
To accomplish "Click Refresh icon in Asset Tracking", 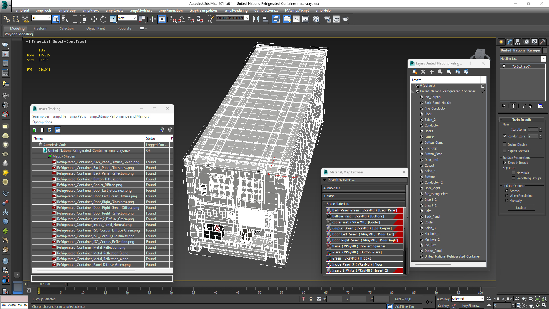I will pyautogui.click(x=35, y=130).
